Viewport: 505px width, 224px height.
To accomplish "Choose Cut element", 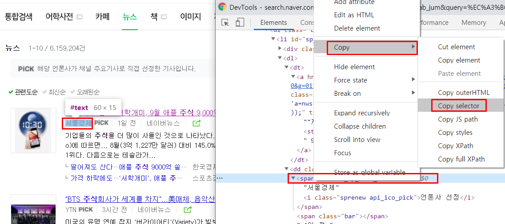I will 461,47.
